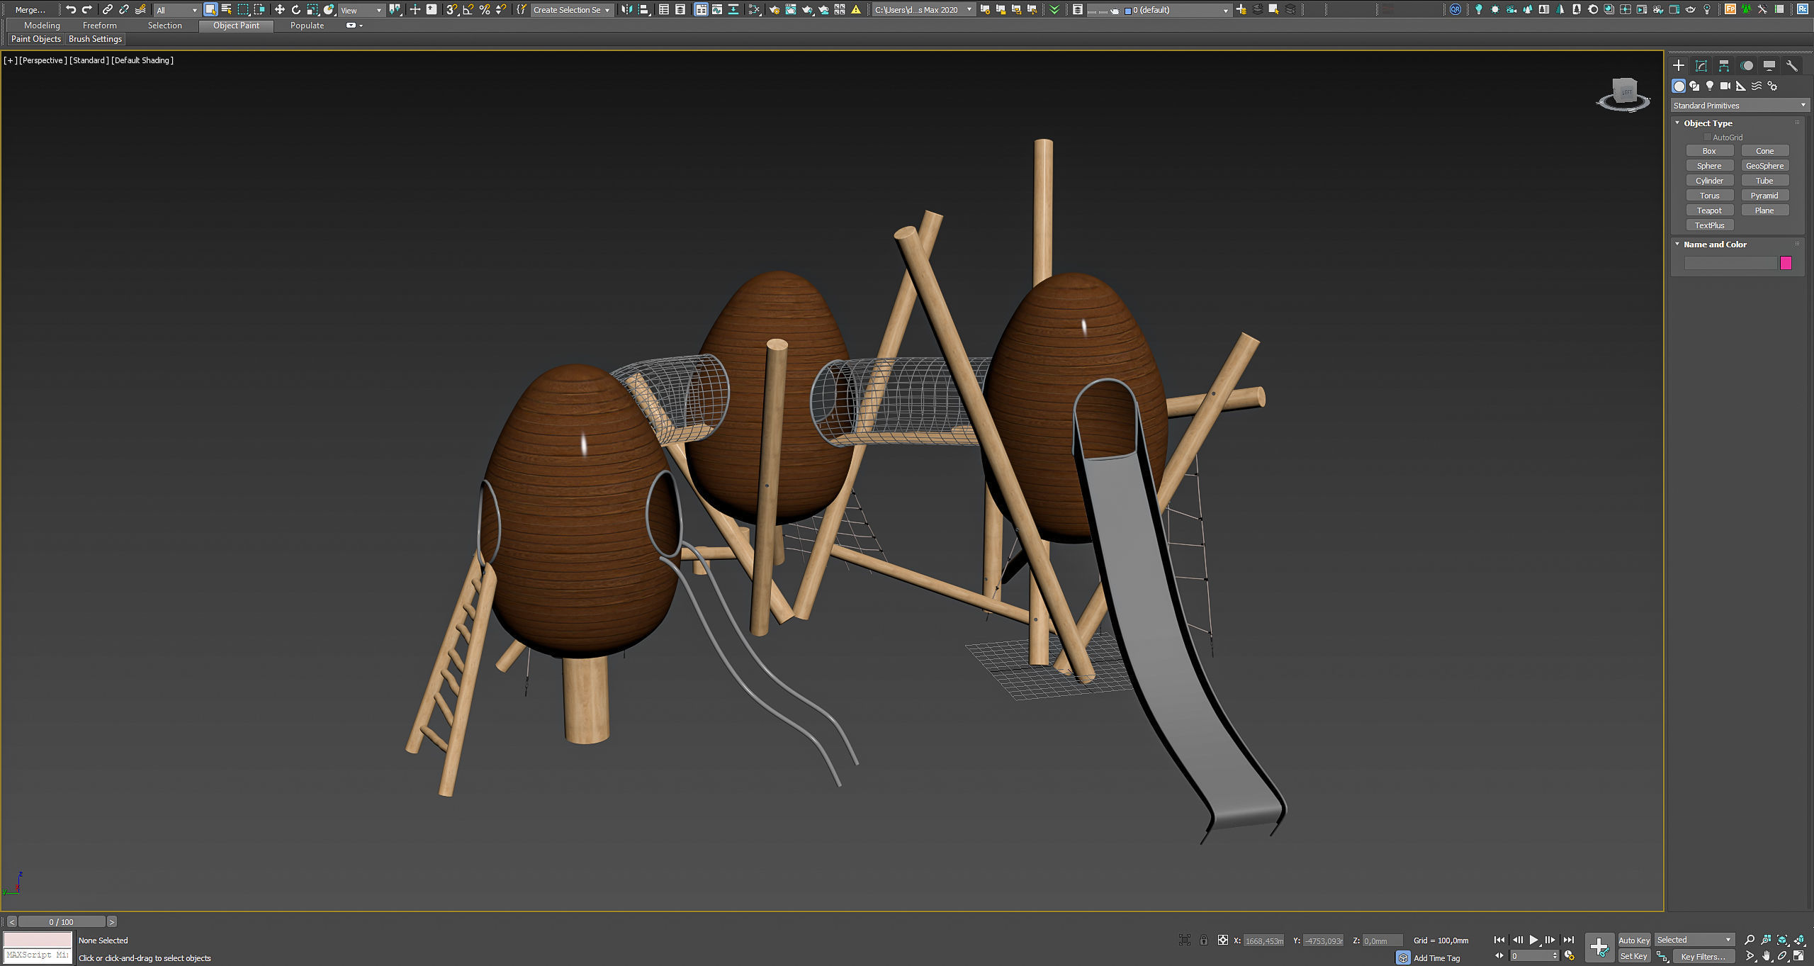Open the Motion panel tab
The image size is (1814, 966).
point(1747,65)
